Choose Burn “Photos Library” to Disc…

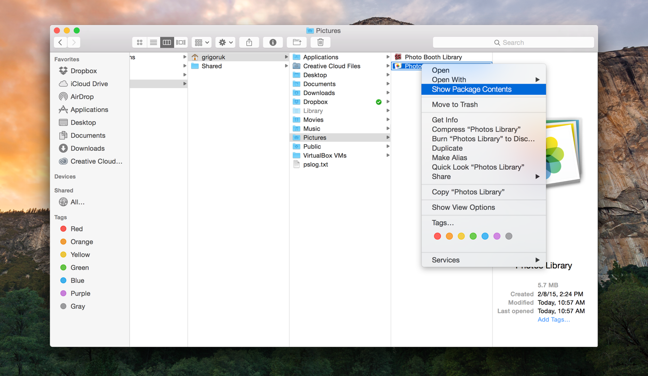coord(484,139)
